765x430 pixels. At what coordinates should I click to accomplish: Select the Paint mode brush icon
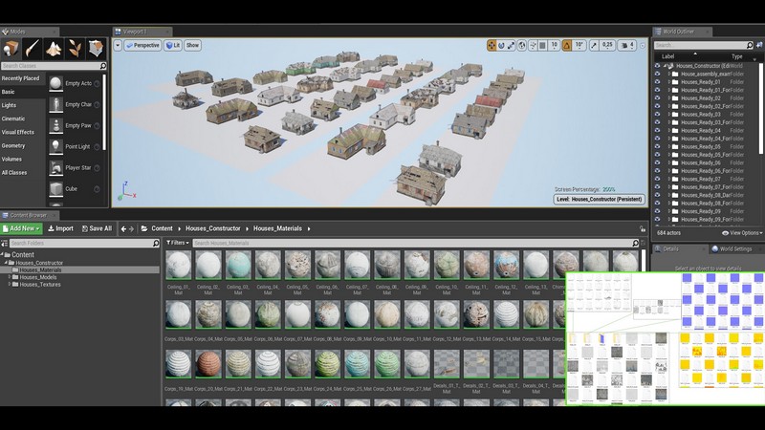tap(33, 49)
